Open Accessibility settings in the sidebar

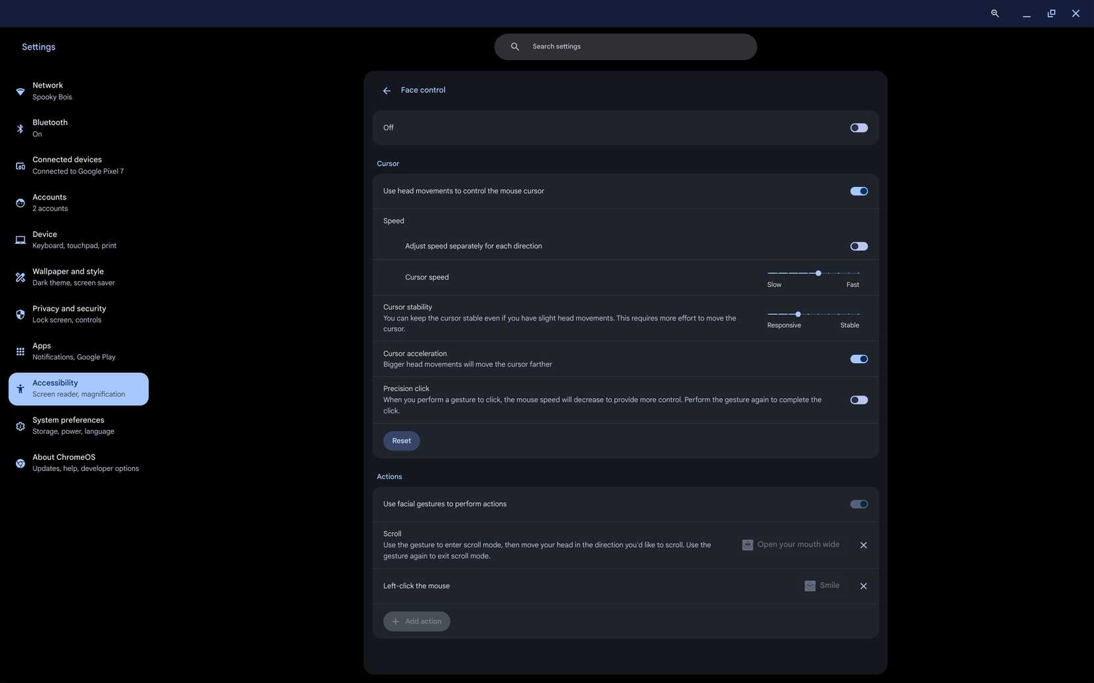pyautogui.click(x=78, y=388)
